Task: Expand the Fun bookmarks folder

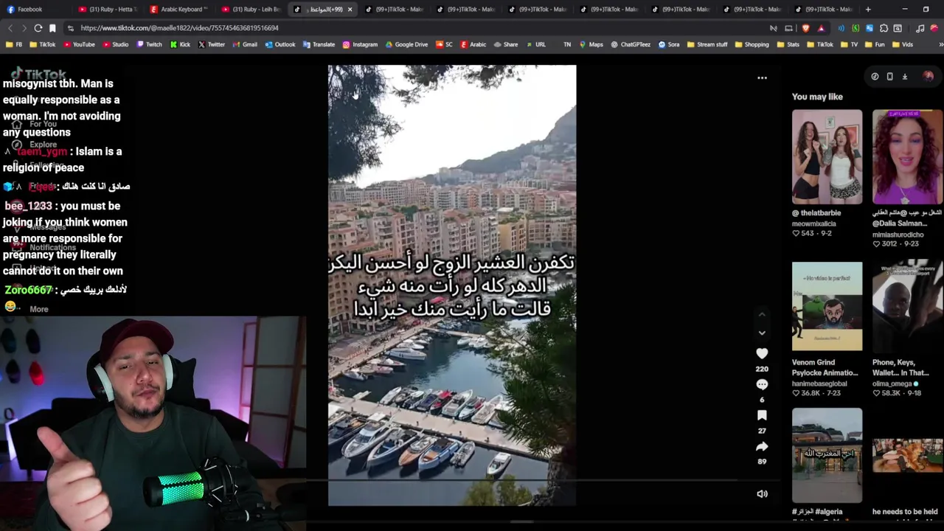Action: [x=875, y=44]
